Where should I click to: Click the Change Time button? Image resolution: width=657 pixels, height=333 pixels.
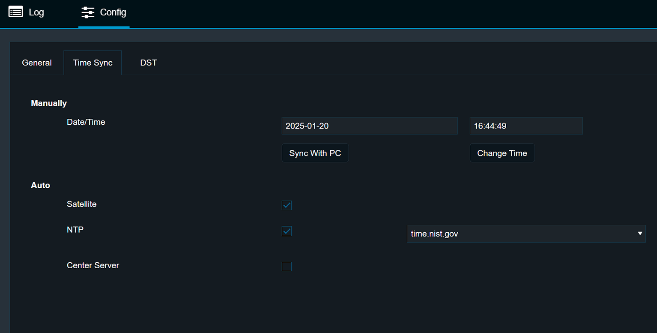click(x=502, y=153)
